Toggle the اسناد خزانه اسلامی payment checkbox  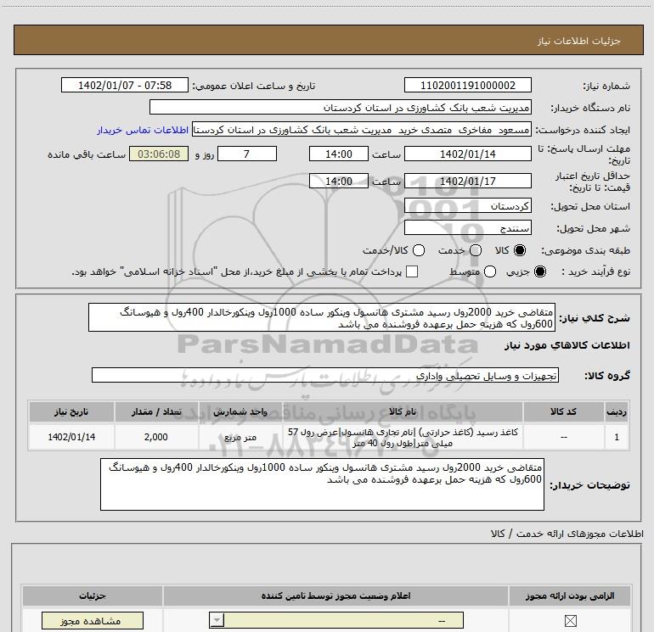pyautogui.click(x=412, y=271)
